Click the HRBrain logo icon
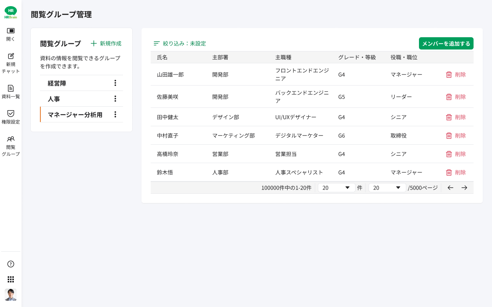 tap(11, 12)
